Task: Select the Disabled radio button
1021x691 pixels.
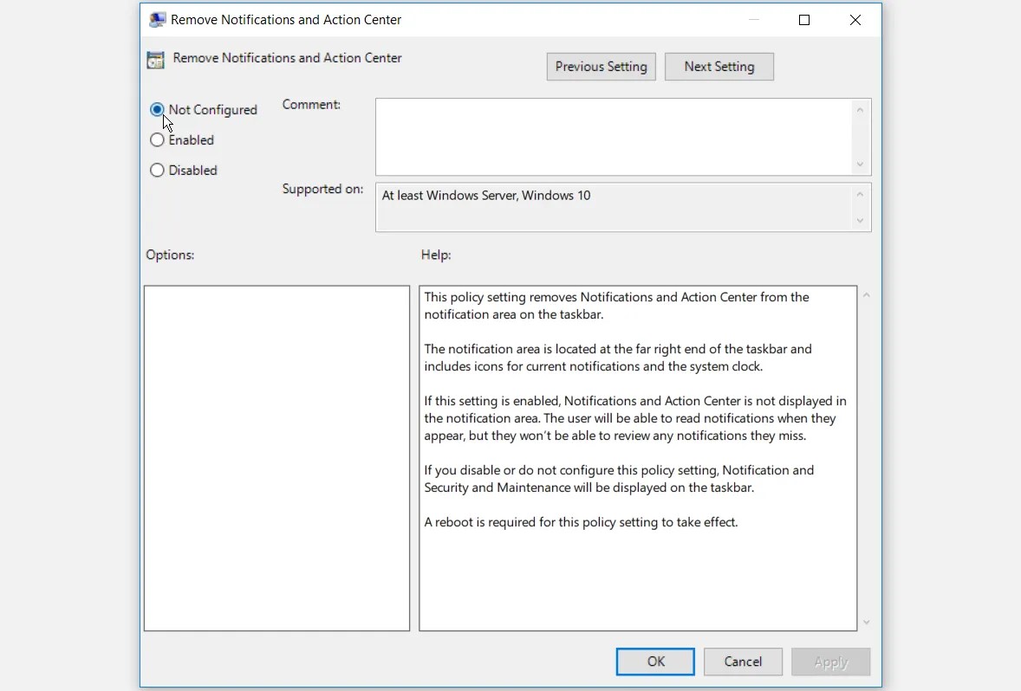Action: coord(157,170)
